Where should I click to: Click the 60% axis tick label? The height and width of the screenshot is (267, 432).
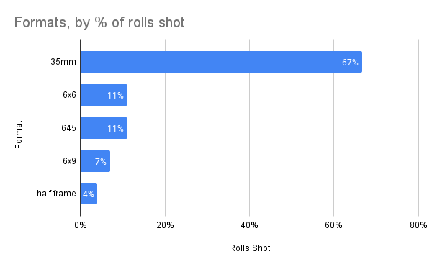tap(333, 225)
